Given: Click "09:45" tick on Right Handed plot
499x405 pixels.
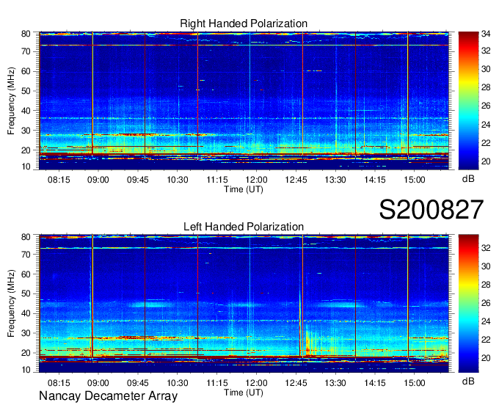Looking at the screenshot, I should pos(138,180).
